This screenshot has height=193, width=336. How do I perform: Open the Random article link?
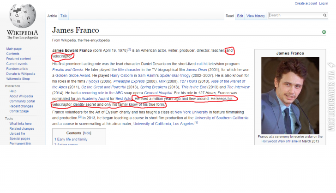[x=17, y=68]
